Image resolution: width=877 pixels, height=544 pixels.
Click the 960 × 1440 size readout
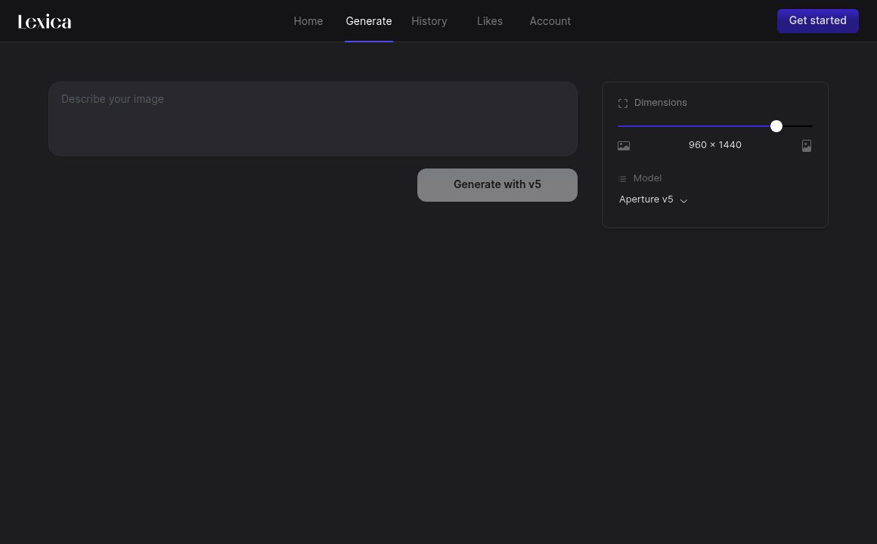pos(715,145)
